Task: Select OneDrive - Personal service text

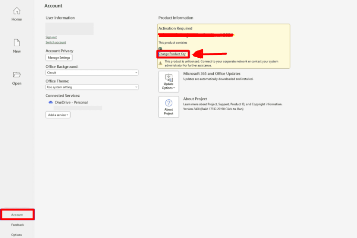Action: tap(71, 103)
